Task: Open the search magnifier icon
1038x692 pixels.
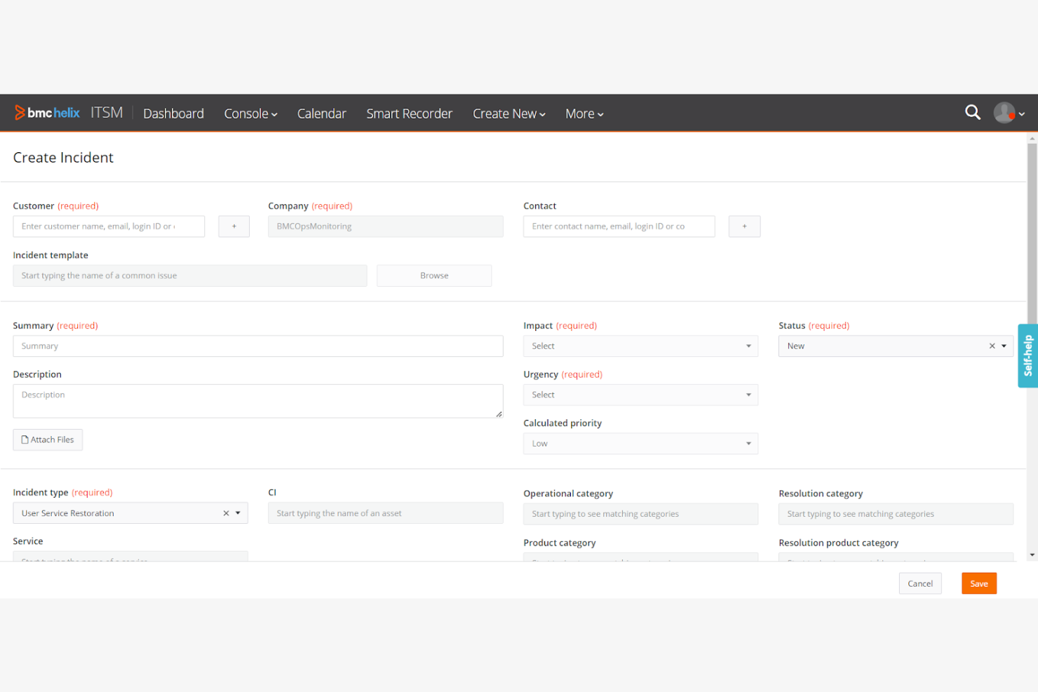Action: (x=973, y=112)
